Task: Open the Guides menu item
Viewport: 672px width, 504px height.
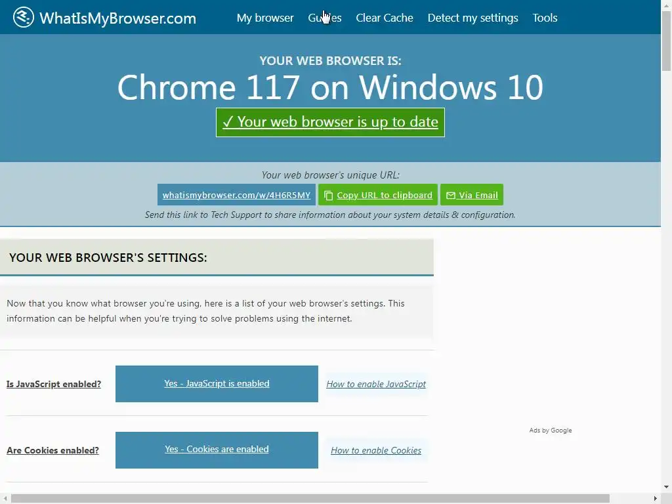Action: 324,18
